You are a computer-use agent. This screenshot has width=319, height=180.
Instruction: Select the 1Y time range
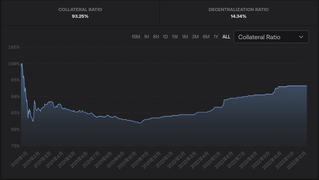point(216,37)
